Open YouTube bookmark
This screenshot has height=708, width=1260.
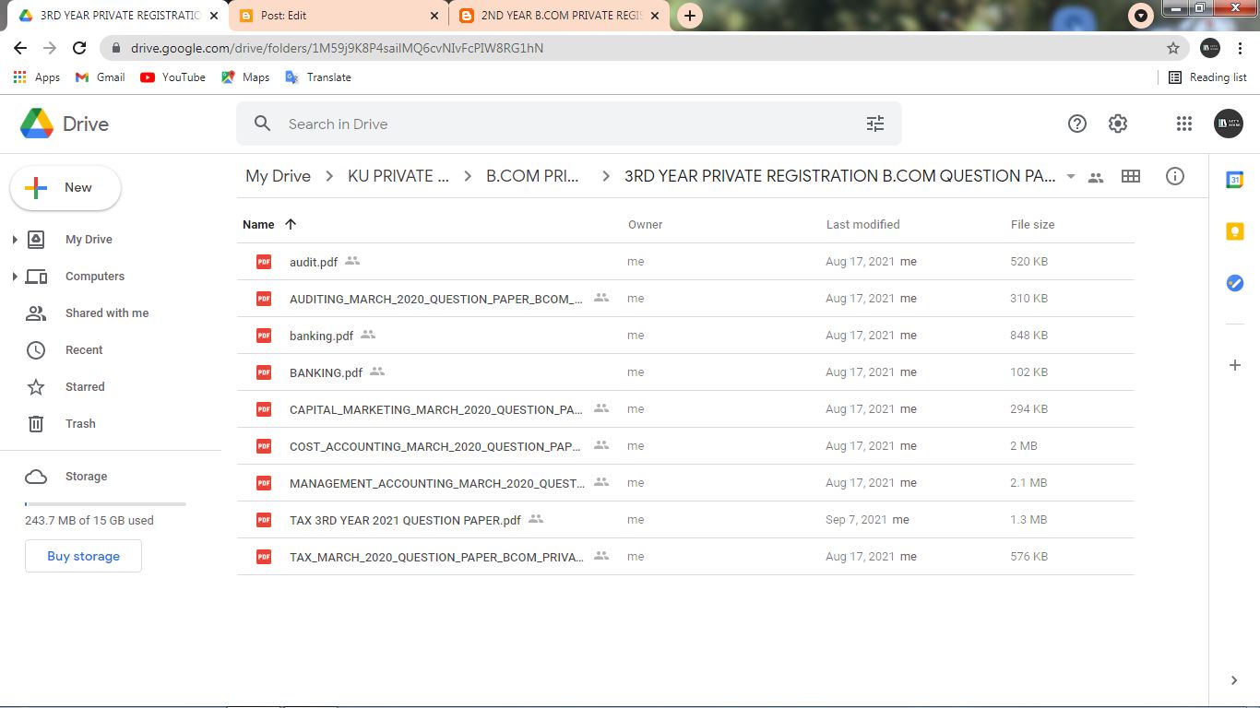point(172,77)
